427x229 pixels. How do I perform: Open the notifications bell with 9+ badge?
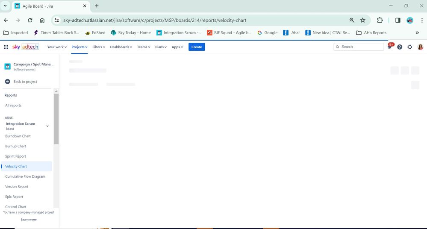[x=390, y=47]
